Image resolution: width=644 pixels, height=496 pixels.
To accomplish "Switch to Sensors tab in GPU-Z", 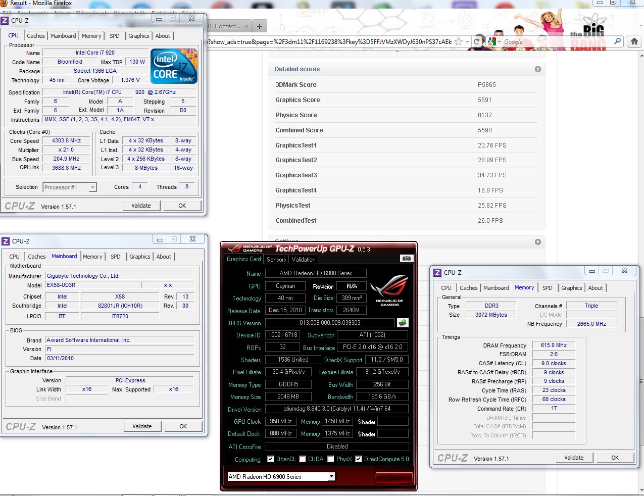I will [x=276, y=260].
